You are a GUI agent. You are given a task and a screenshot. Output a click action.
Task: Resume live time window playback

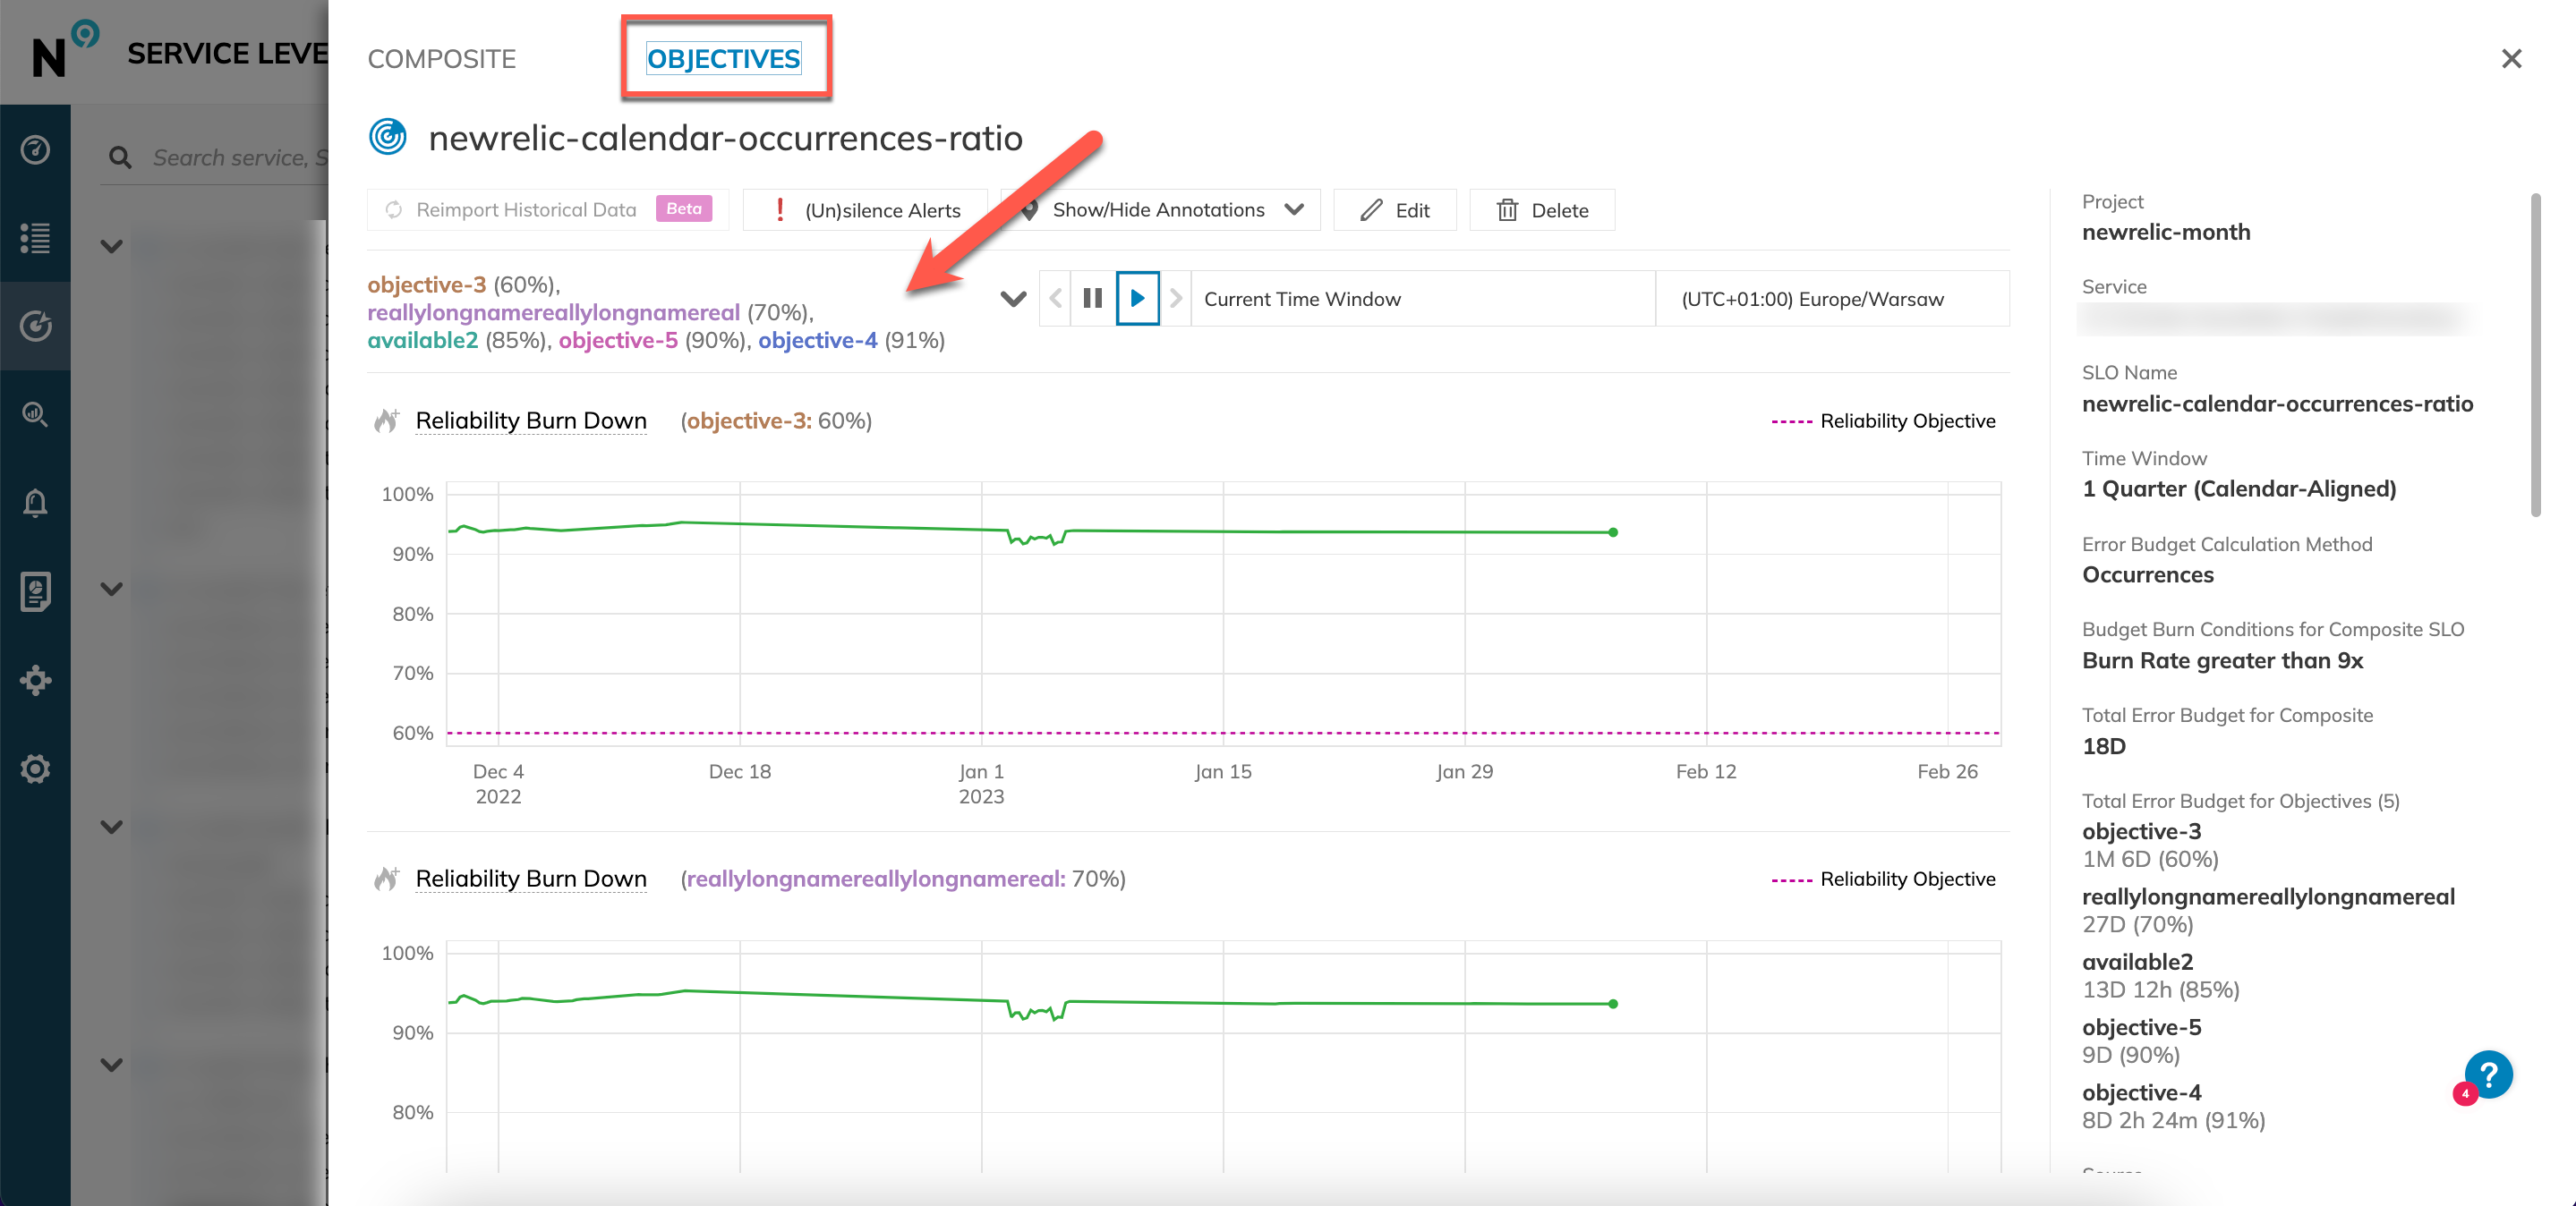1137,298
